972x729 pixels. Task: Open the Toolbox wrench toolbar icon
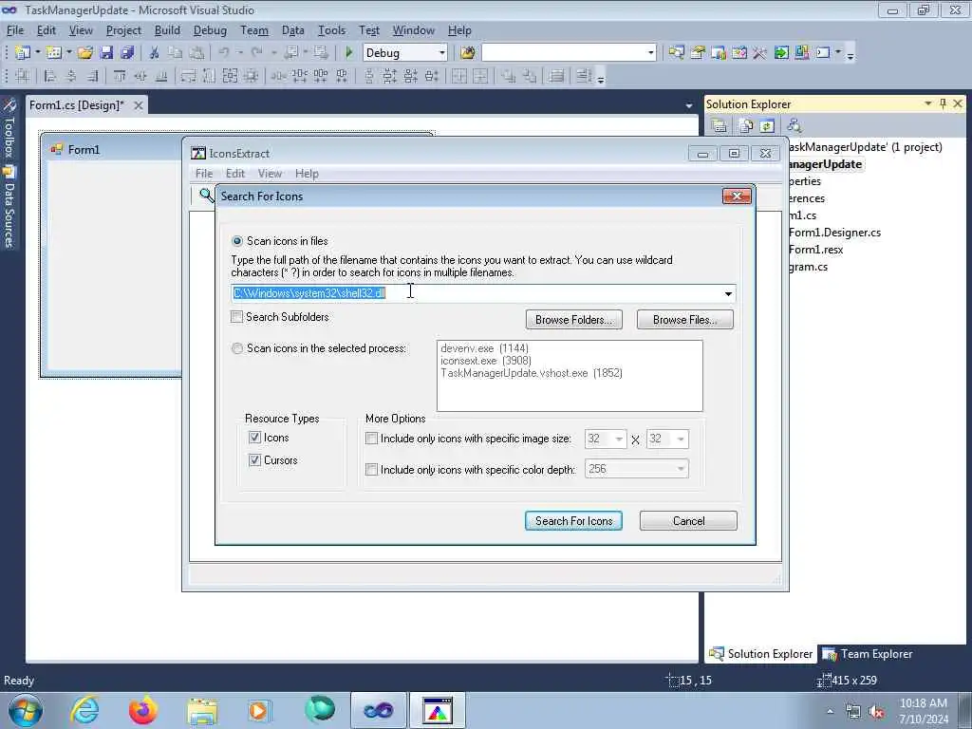(760, 53)
